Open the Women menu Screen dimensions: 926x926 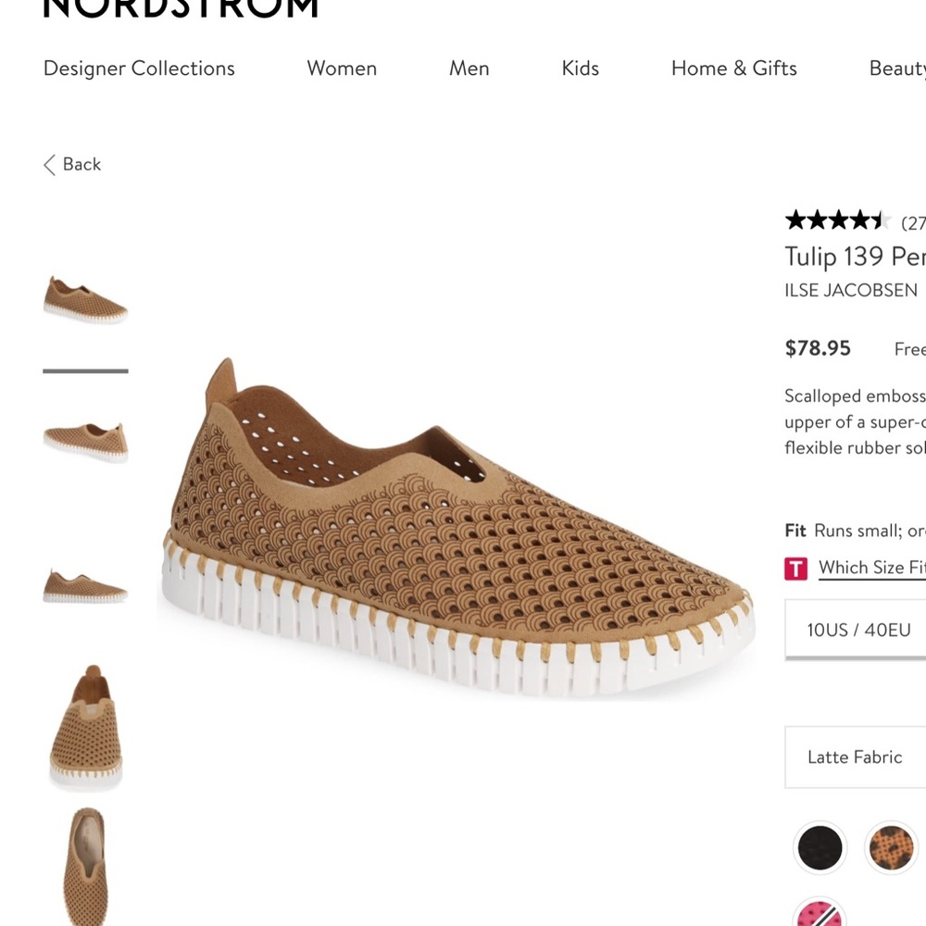(x=341, y=69)
